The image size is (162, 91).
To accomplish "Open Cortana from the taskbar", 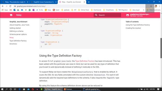I will point(11,89).
